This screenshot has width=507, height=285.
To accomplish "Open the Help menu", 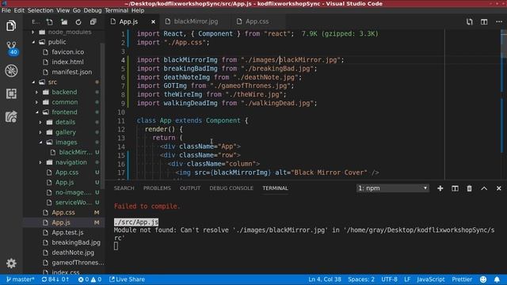I will 138,10.
